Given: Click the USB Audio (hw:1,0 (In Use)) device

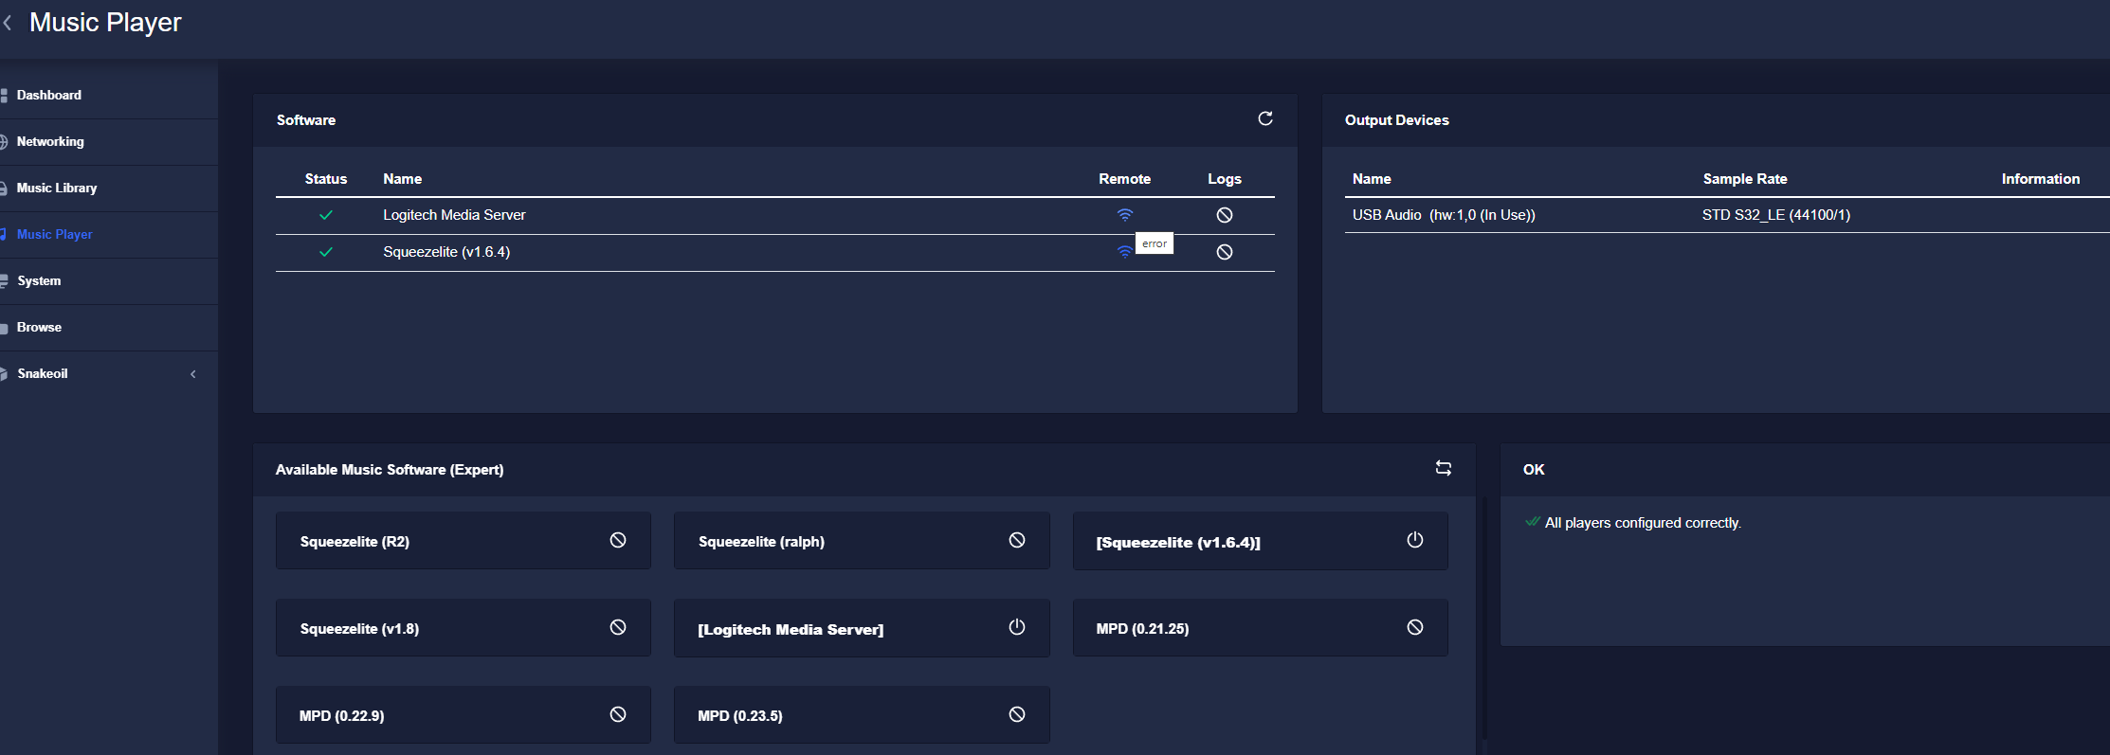Looking at the screenshot, I should tap(1444, 215).
